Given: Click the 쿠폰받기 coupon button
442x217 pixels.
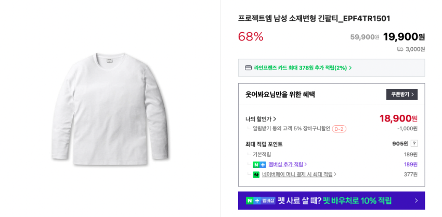Looking at the screenshot, I should tap(402, 94).
